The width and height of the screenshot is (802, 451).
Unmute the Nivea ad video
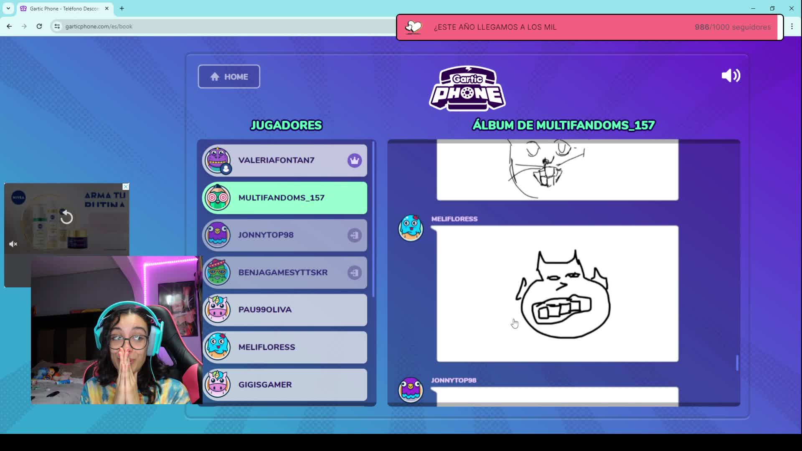coord(13,244)
